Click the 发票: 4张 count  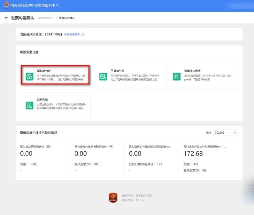coord(191,164)
